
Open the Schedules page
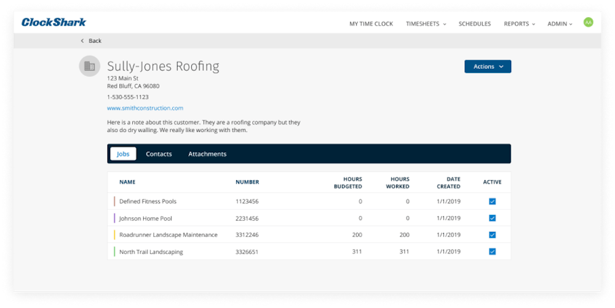pyautogui.click(x=475, y=24)
